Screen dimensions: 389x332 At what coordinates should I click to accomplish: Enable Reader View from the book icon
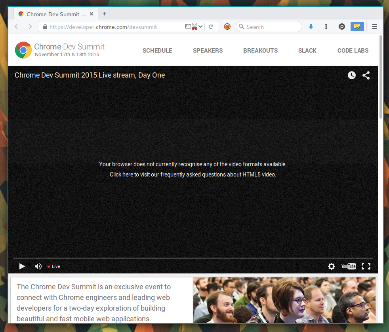pos(188,27)
